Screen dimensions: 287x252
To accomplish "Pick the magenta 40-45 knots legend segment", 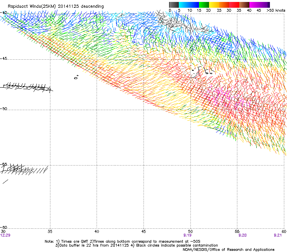I will click(254, 5).
